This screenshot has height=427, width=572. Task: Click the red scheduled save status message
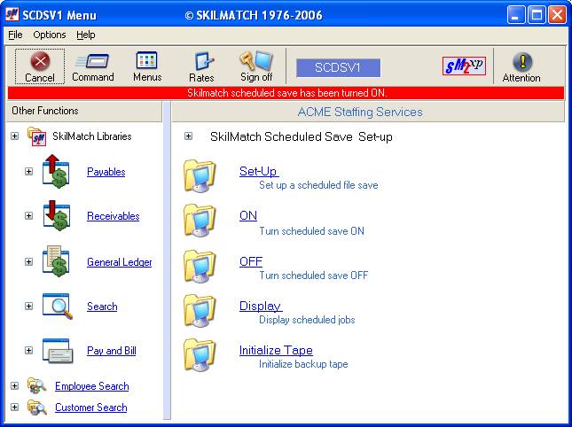click(x=286, y=93)
